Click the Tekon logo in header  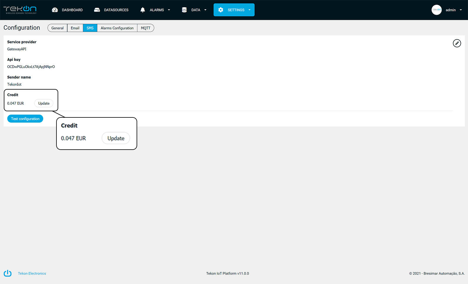click(x=20, y=10)
